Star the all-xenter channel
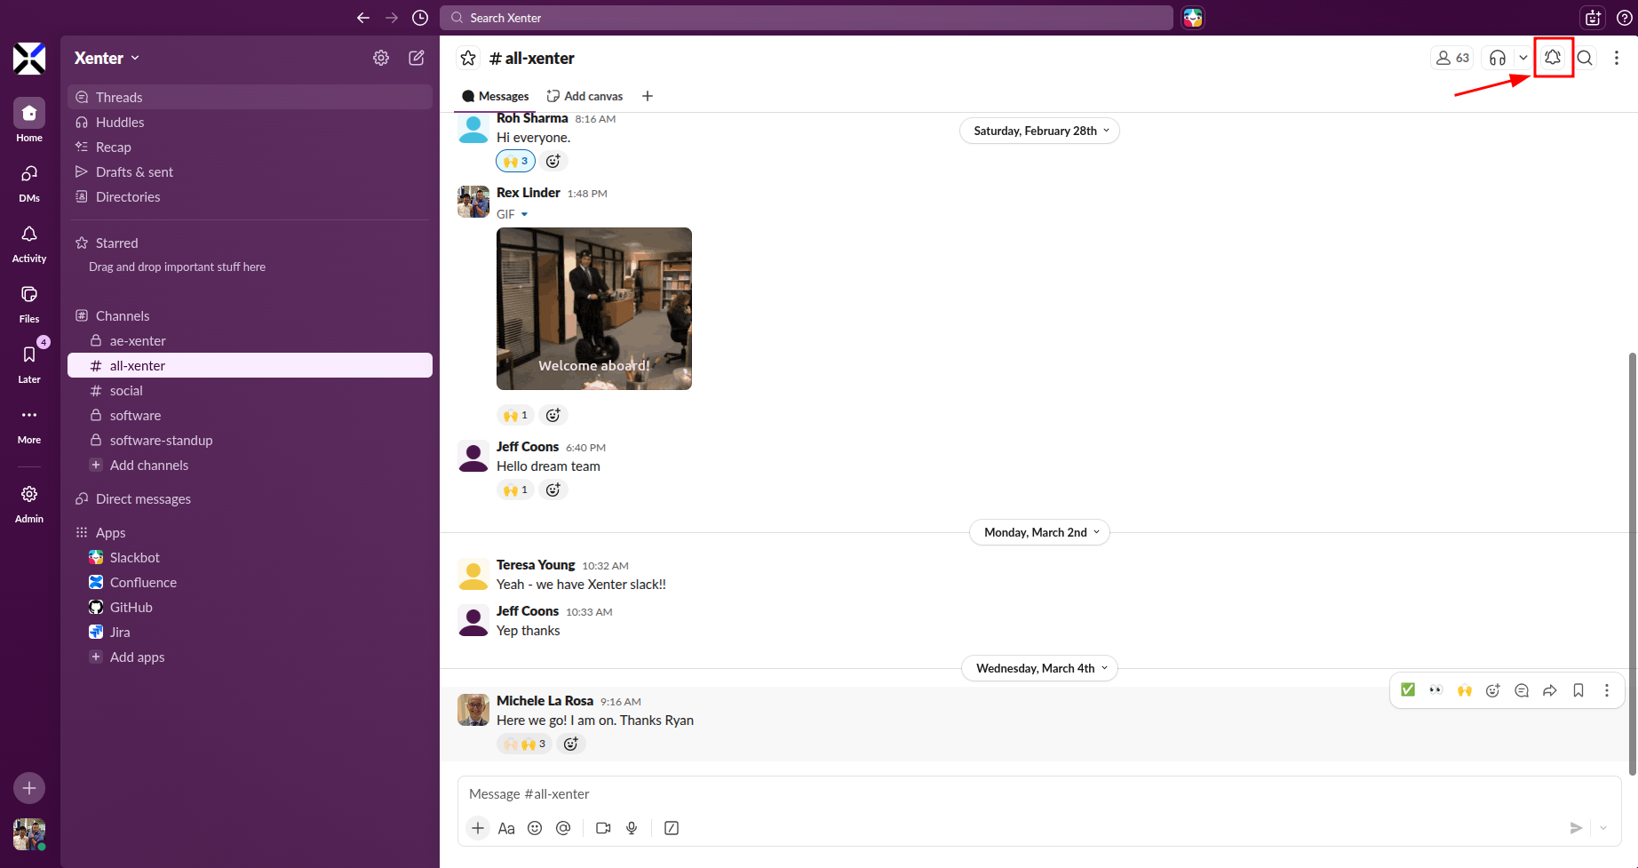Screen dimensions: 1638x868 [x=468, y=59]
